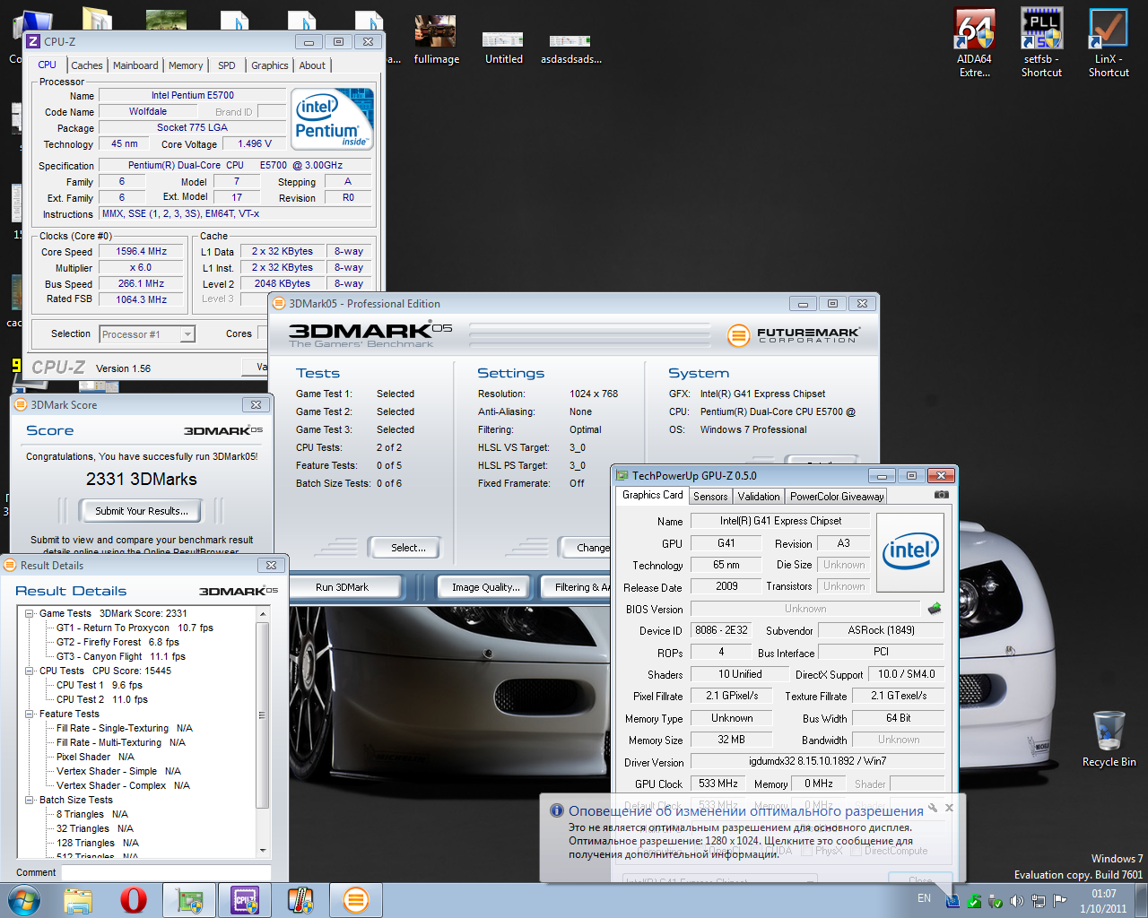
Task: Open the Memory tab in CPU-Z
Action: [186, 65]
